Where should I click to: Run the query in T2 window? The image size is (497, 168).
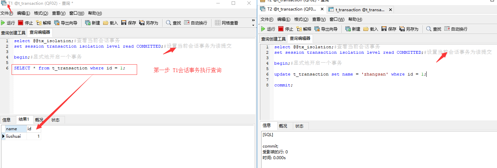[x=268, y=29]
